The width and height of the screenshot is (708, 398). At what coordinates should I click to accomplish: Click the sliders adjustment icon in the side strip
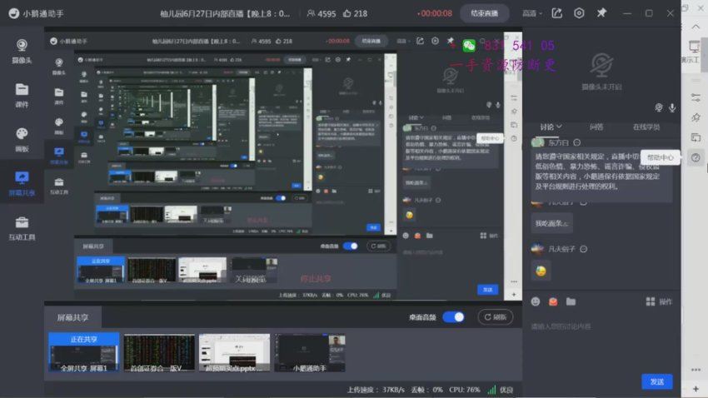click(x=696, y=97)
